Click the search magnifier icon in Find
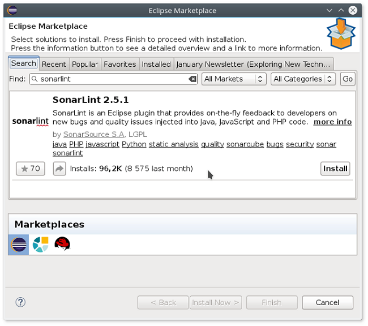Image resolution: width=368 pixels, height=326 pixels. pos(35,79)
